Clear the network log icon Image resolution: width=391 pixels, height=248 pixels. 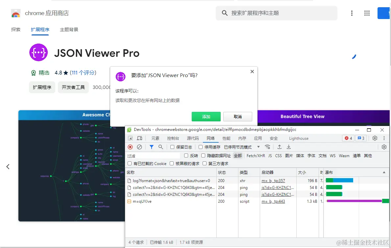pyautogui.click(x=139, y=147)
